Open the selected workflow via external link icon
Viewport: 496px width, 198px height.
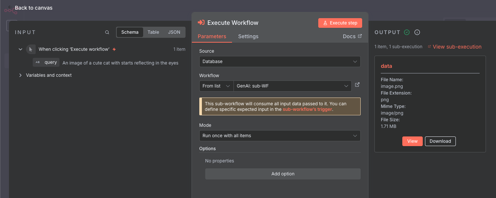[357, 85]
